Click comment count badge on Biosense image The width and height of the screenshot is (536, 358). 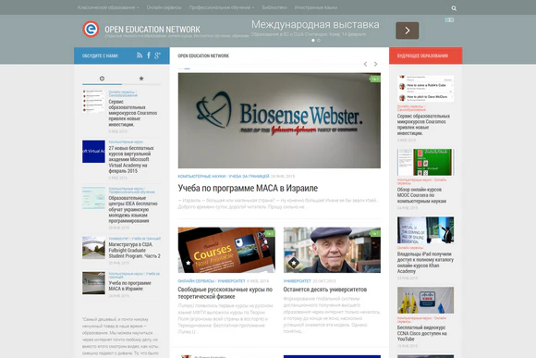tap(374, 79)
